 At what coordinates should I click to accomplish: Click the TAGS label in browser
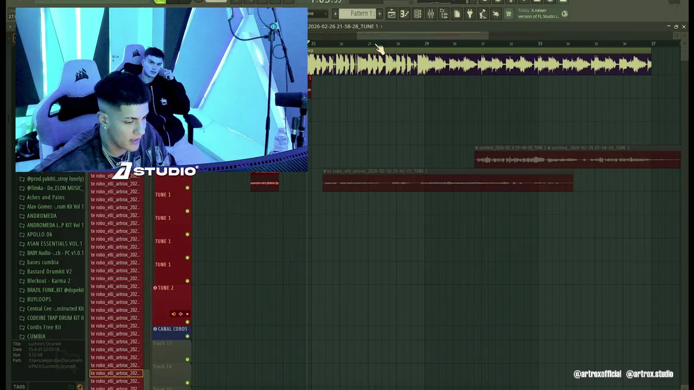pyautogui.click(x=19, y=387)
